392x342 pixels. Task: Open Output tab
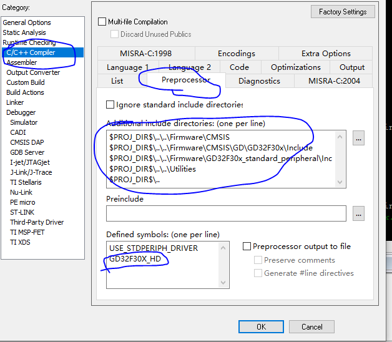(x=352, y=67)
